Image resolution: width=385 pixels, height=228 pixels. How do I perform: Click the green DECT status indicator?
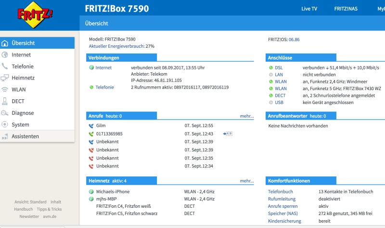tap(271, 95)
